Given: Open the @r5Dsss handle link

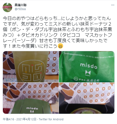Looking at the screenshot, I should pyautogui.click(x=20, y=9).
